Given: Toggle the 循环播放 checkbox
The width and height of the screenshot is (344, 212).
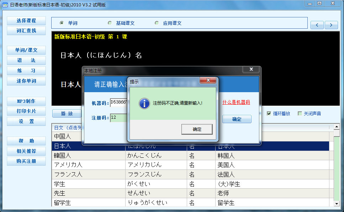Looking at the screenshot, I should pyautogui.click(x=269, y=113).
